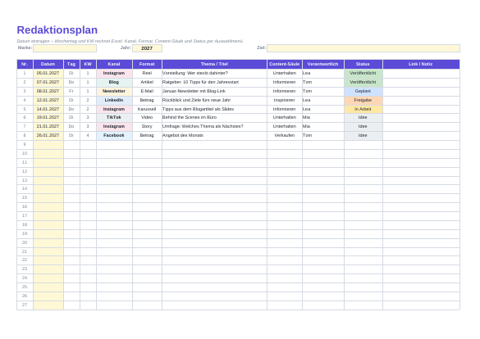Click the empty Datum cell in row 27
Screen dimensions: 480x339
[48, 305]
